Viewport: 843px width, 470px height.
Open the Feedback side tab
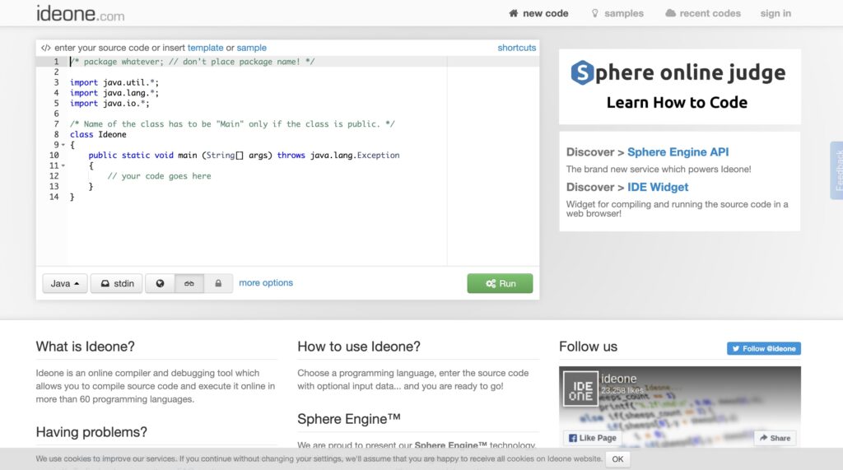837,170
